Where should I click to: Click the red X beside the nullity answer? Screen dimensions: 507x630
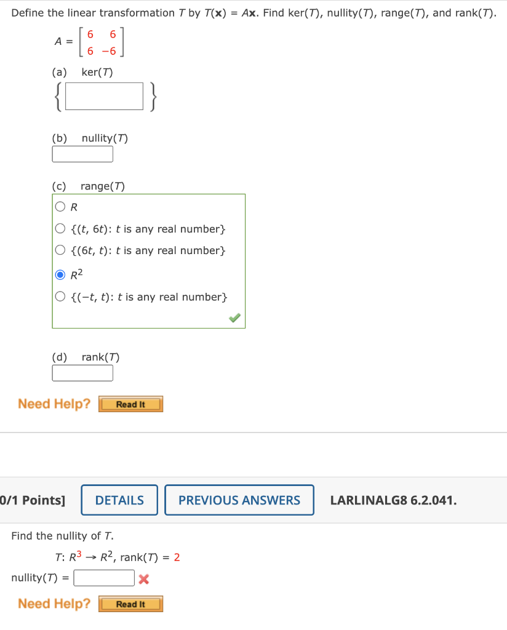click(143, 578)
